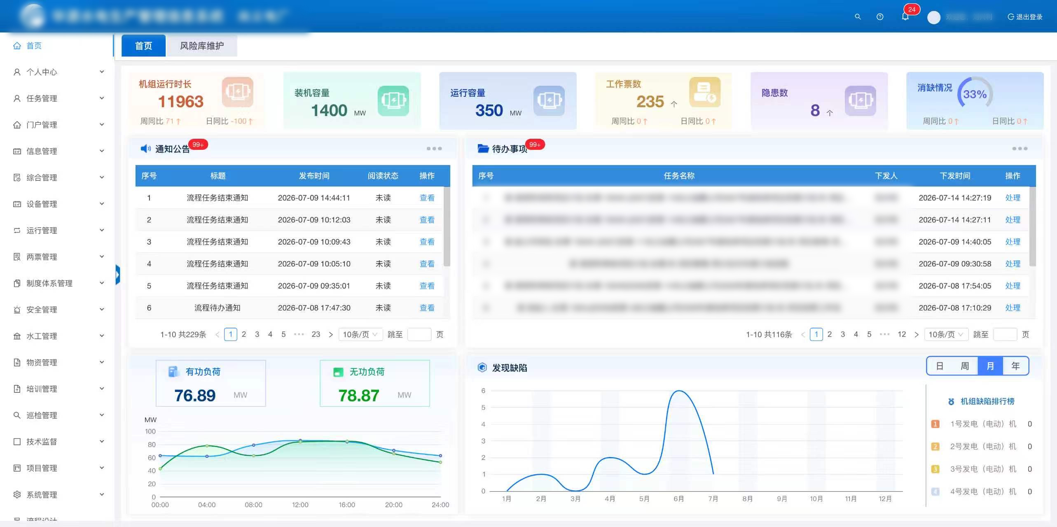Screen dimensions: 1057x527
Task: Click the 跳至 page input under 待办事项
Action: tap(1005, 334)
